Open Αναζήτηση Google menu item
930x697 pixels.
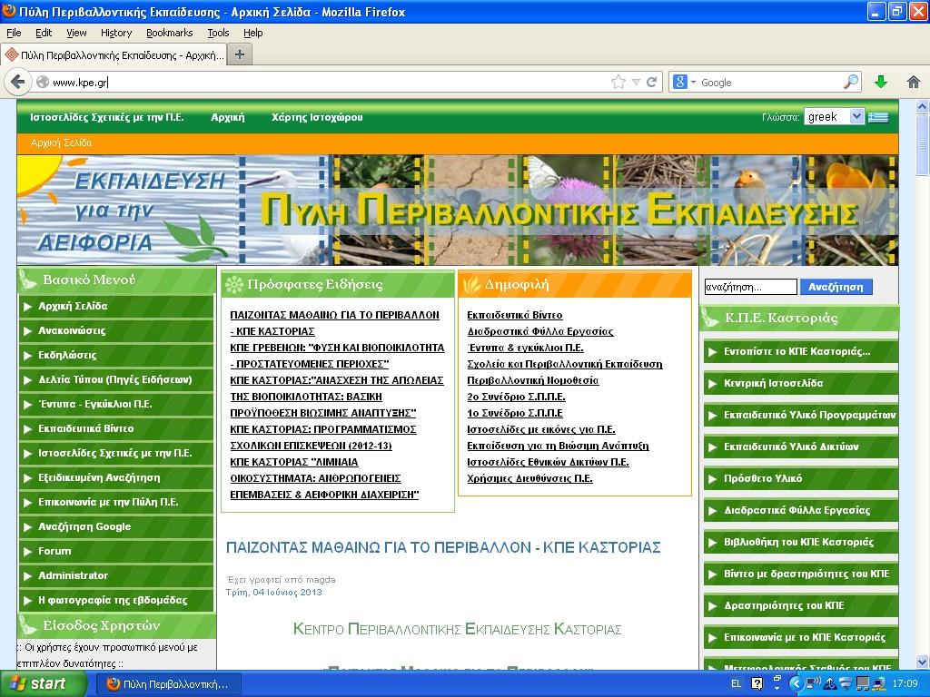[x=116, y=526]
